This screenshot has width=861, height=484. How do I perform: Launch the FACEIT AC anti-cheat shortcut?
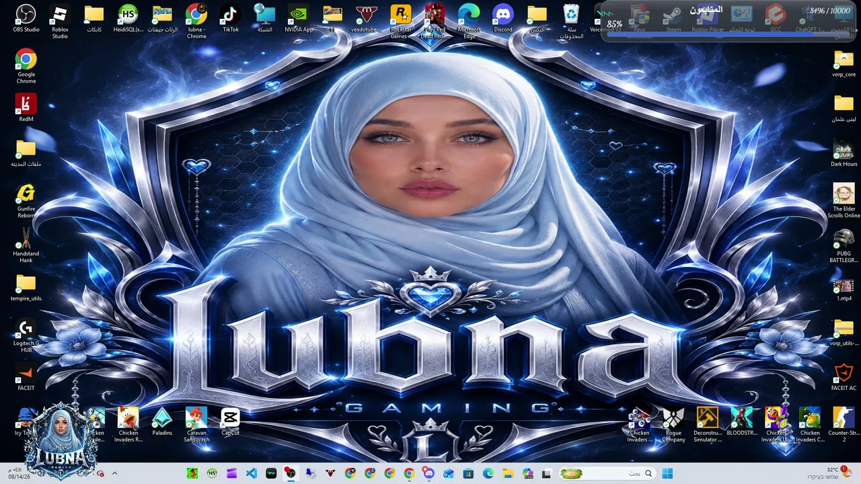click(x=844, y=377)
